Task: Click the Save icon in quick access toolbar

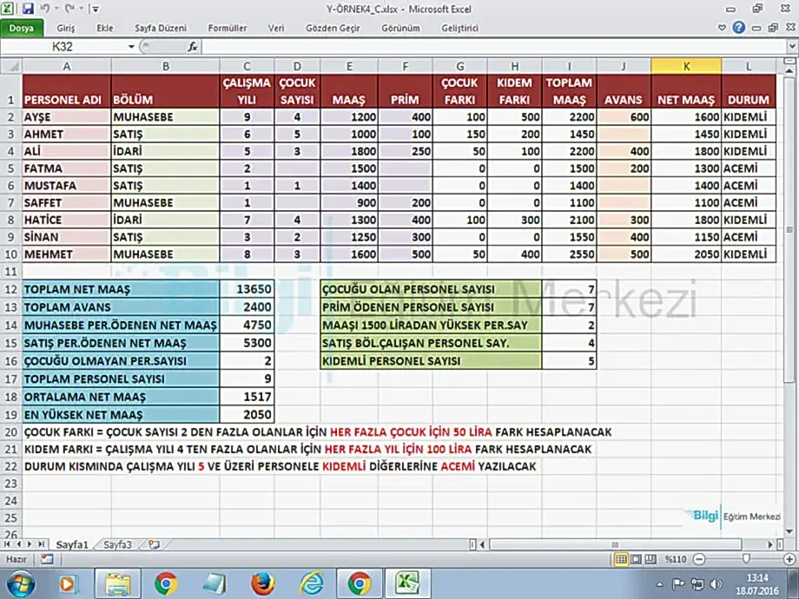Action: [x=28, y=9]
